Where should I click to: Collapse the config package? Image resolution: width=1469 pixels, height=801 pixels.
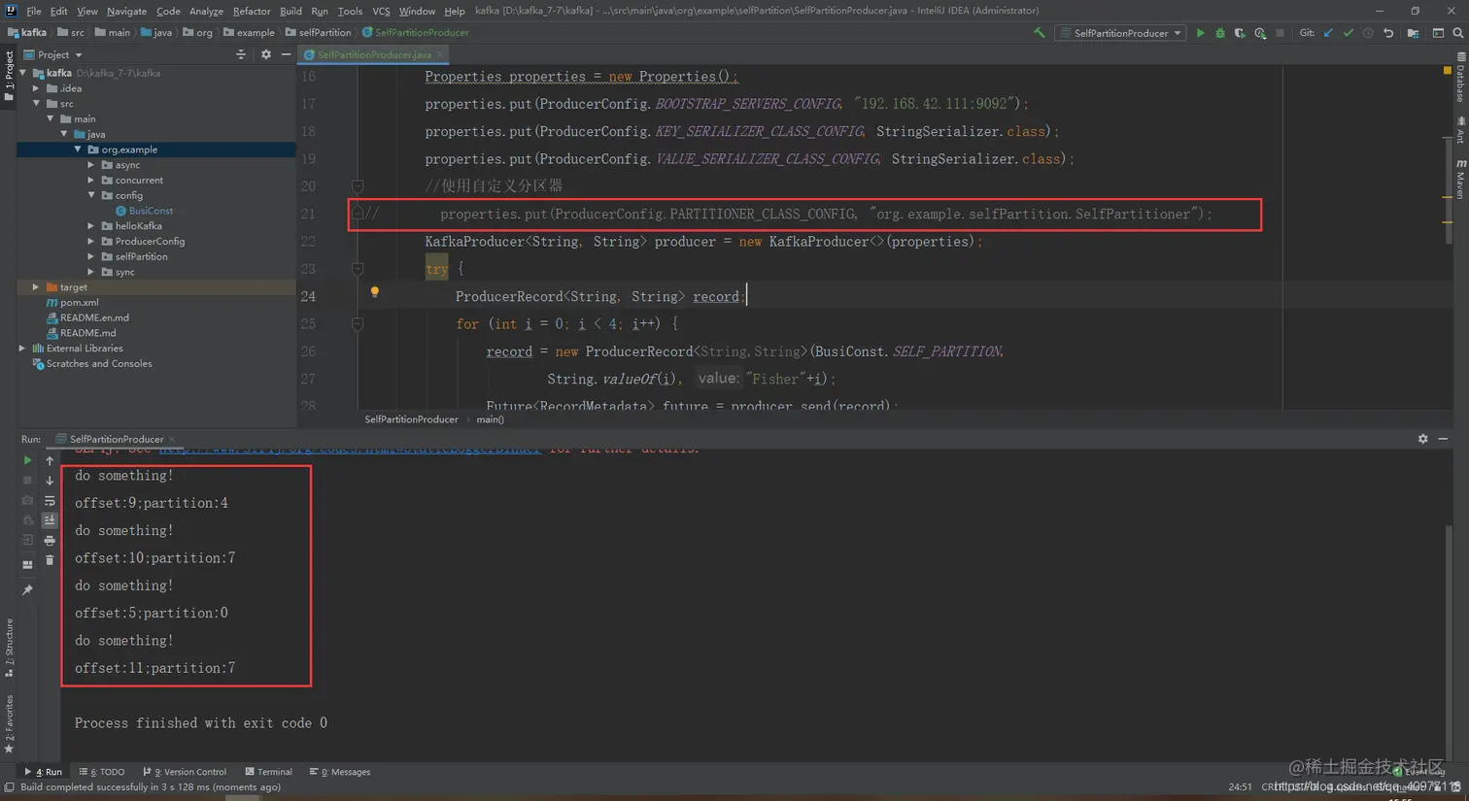(92, 195)
